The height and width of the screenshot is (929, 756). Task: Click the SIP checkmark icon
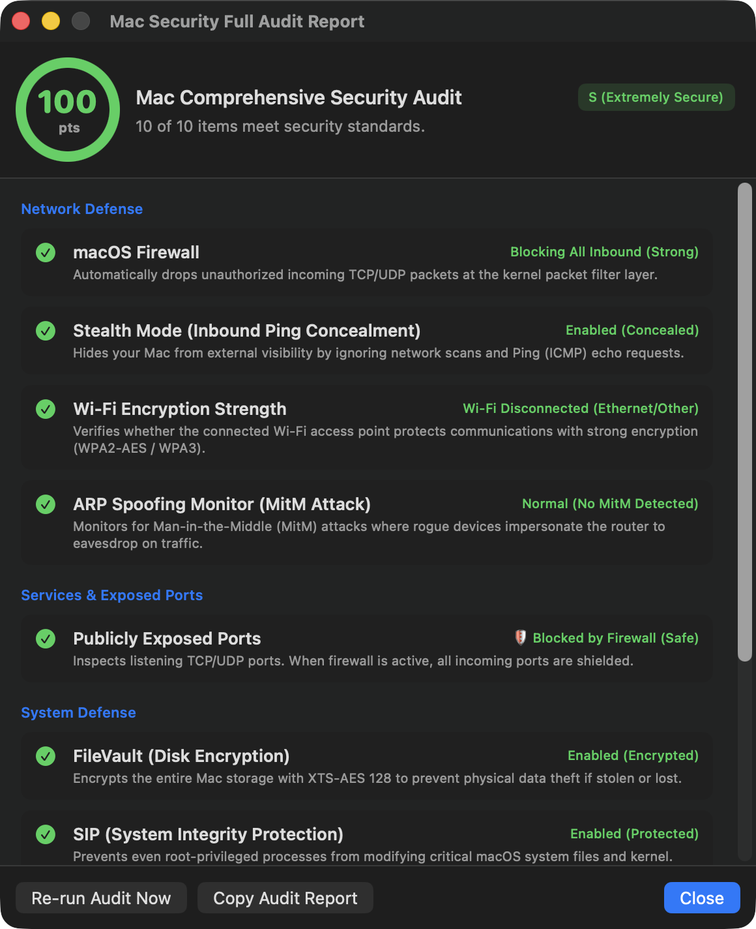(x=46, y=834)
